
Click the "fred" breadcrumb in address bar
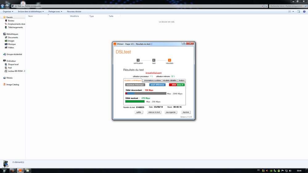(19, 6)
